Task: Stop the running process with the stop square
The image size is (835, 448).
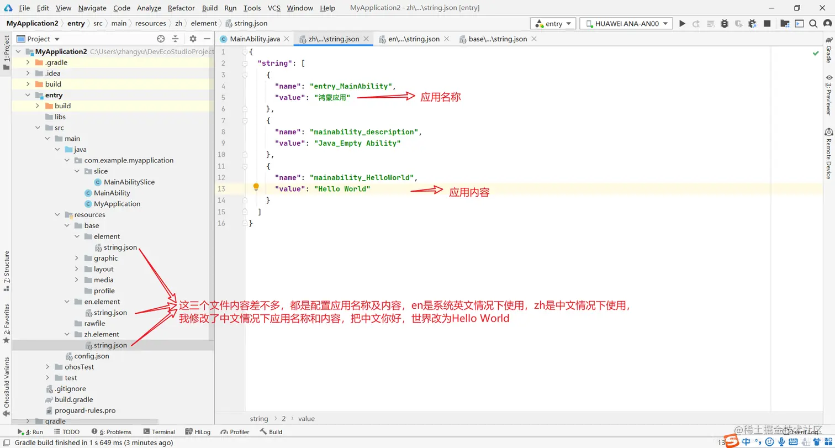Action: coord(767,24)
